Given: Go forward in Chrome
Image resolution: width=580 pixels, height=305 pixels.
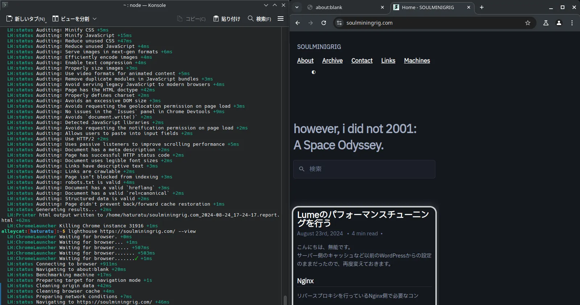Looking at the screenshot, I should [311, 23].
